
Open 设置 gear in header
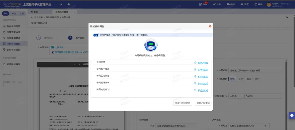tap(245, 4)
